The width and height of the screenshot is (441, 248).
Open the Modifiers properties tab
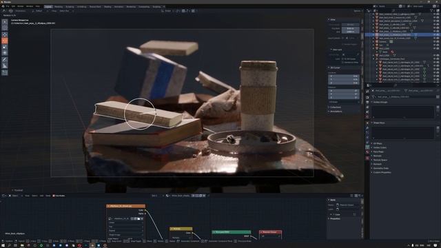tap(367, 128)
